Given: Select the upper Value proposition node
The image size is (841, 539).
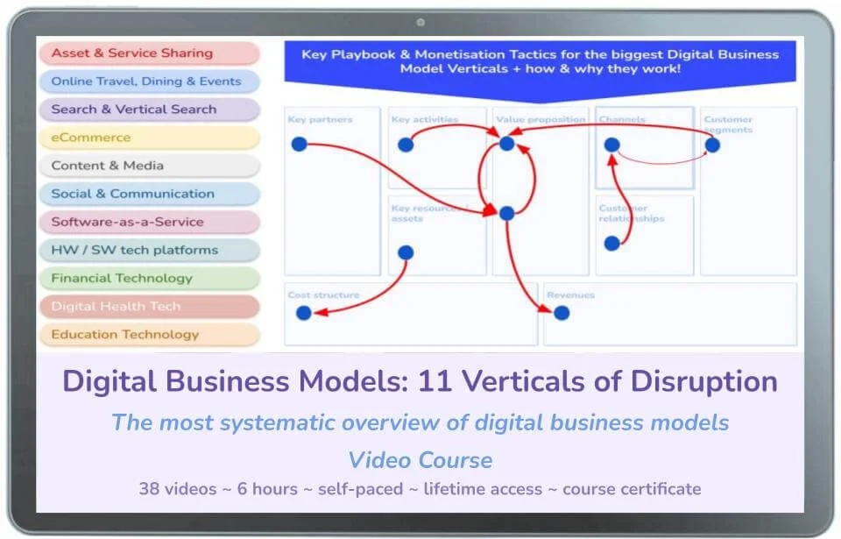Looking at the screenshot, I should click(x=506, y=143).
